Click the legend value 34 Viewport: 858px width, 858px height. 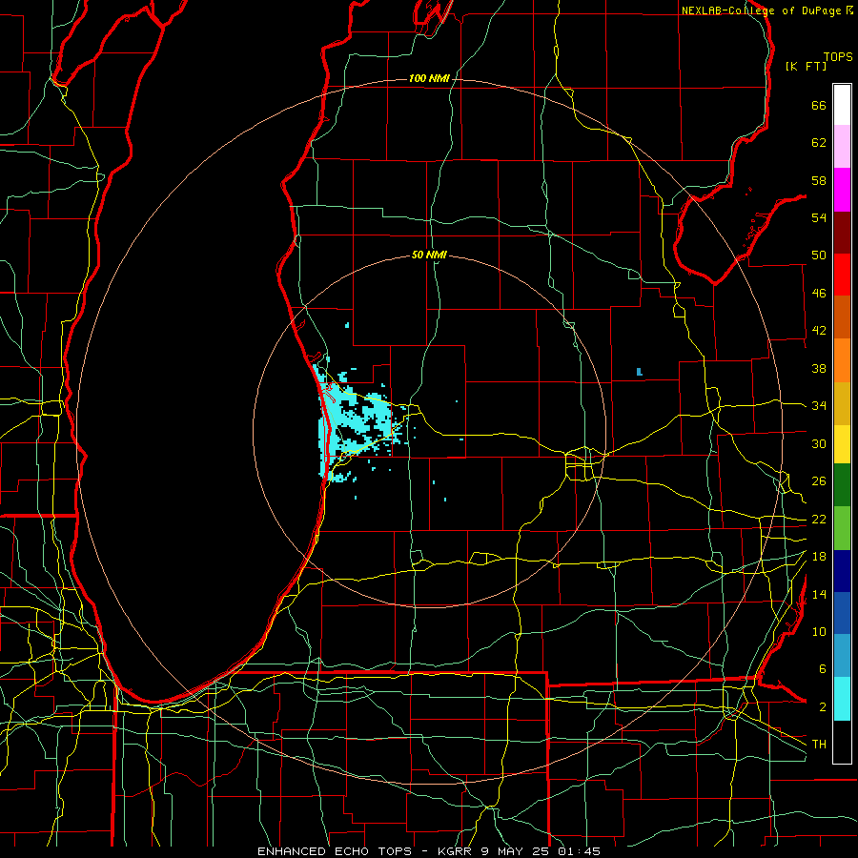click(x=819, y=406)
